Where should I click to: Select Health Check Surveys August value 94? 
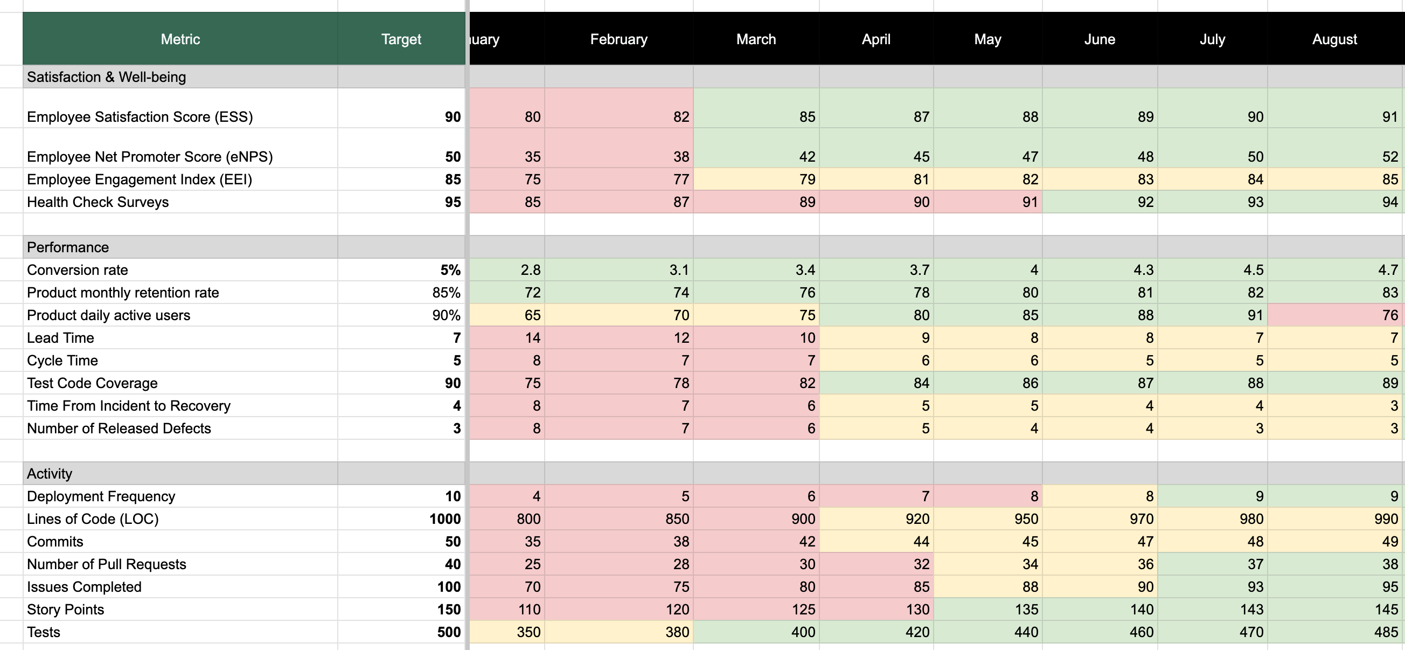point(1334,202)
